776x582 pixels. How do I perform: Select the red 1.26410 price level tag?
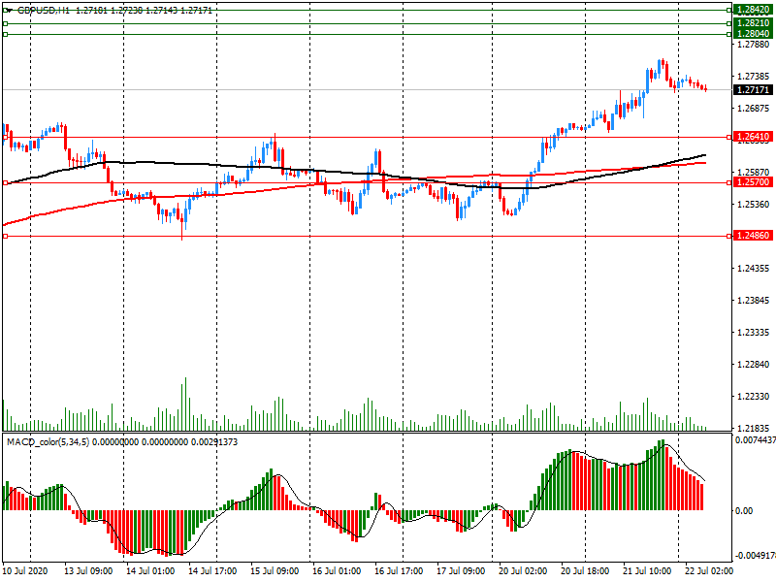(752, 138)
